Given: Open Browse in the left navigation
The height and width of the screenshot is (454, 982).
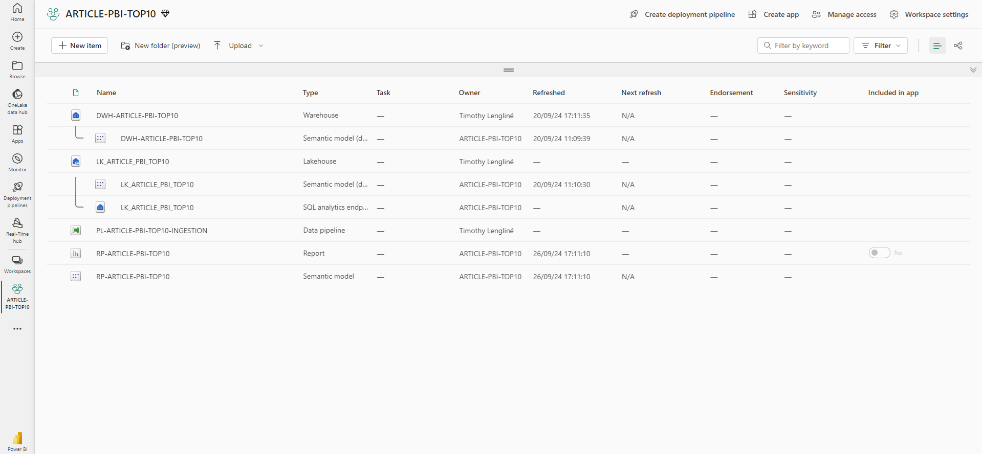Looking at the screenshot, I should [x=17, y=70].
